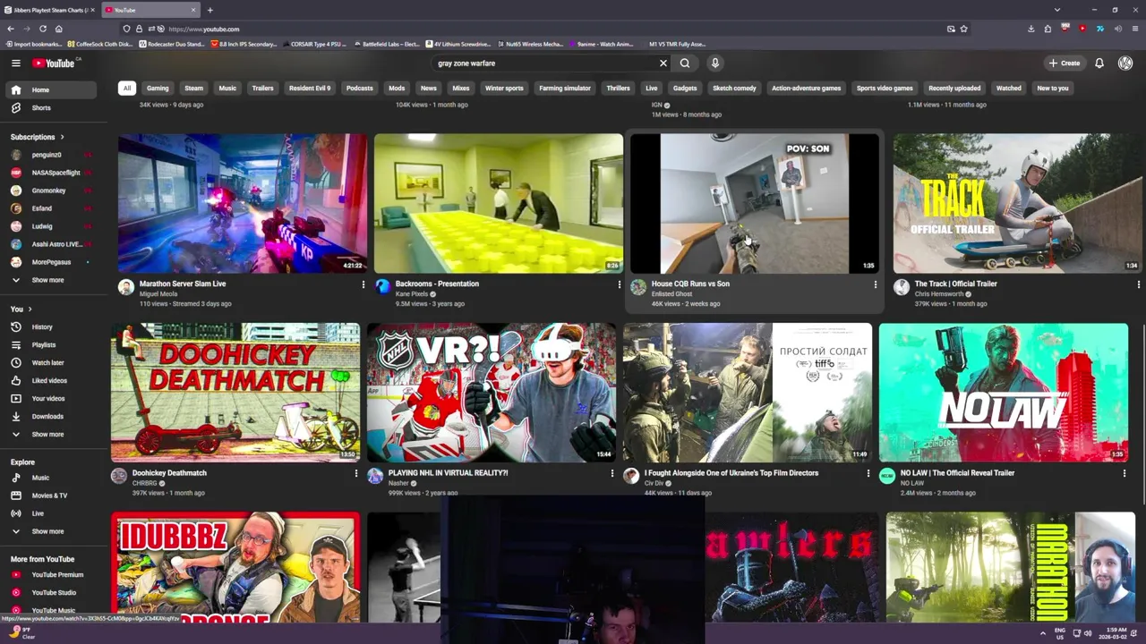The width and height of the screenshot is (1146, 644).
Task: Open the You section chevron
Action: point(29,309)
